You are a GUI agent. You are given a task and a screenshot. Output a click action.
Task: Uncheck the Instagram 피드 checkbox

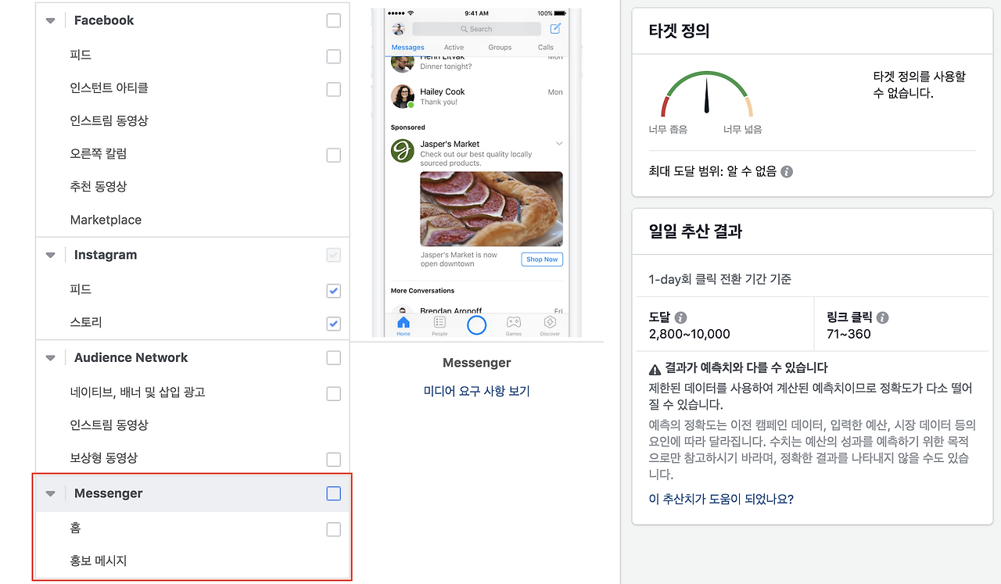click(x=333, y=290)
